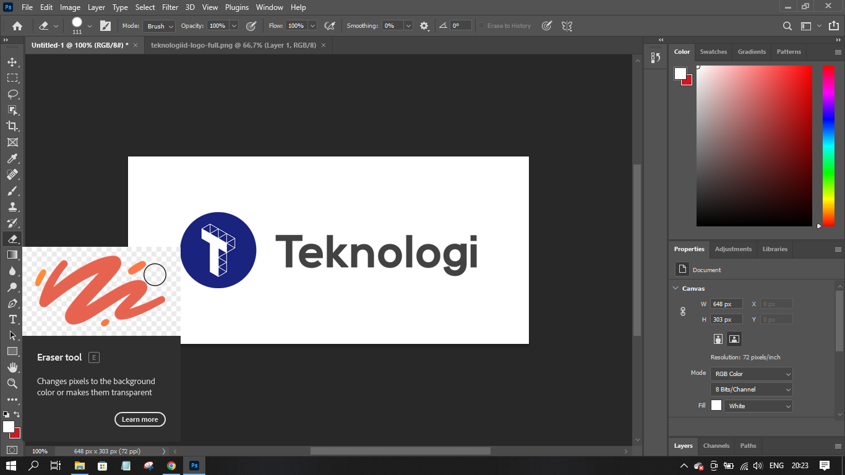Toggle the brush settings panel button

tap(106, 26)
